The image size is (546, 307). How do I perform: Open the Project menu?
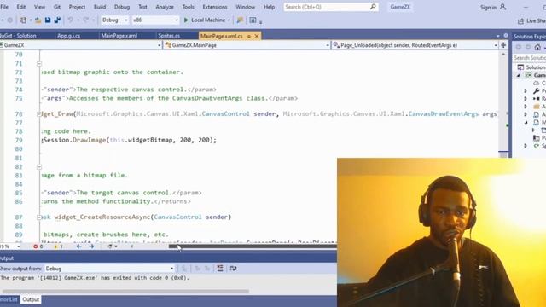[x=77, y=7]
